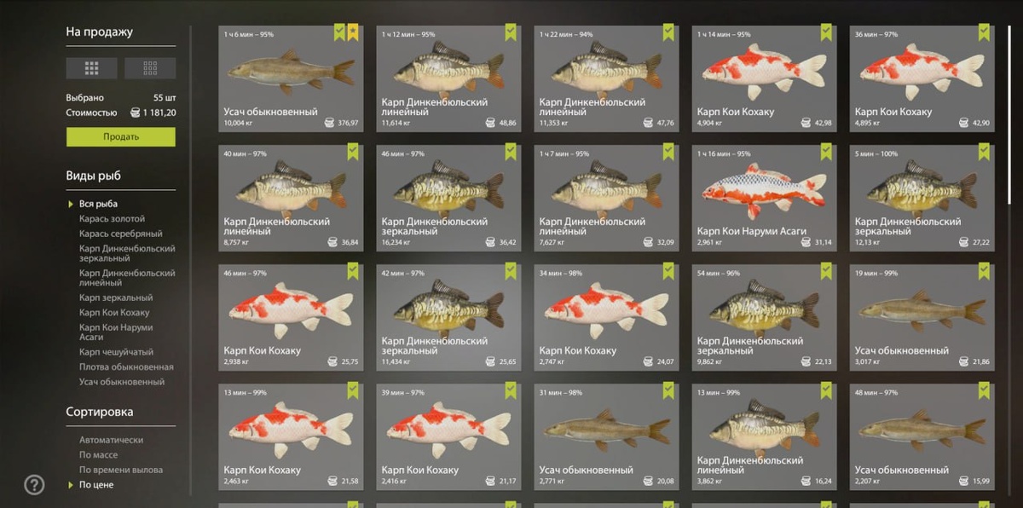
Task: Click the green Продать button
Action: click(121, 137)
